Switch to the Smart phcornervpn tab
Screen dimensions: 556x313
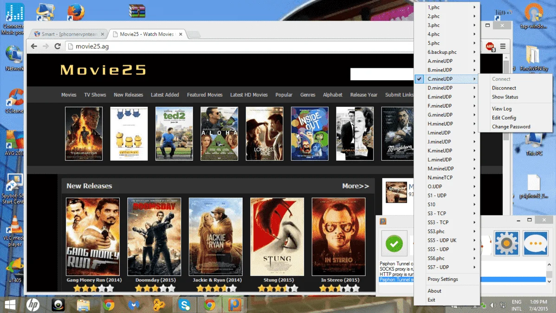tap(69, 34)
